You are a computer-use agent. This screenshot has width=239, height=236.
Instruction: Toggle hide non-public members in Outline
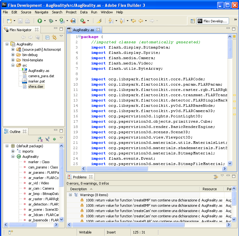[x=48, y=139]
